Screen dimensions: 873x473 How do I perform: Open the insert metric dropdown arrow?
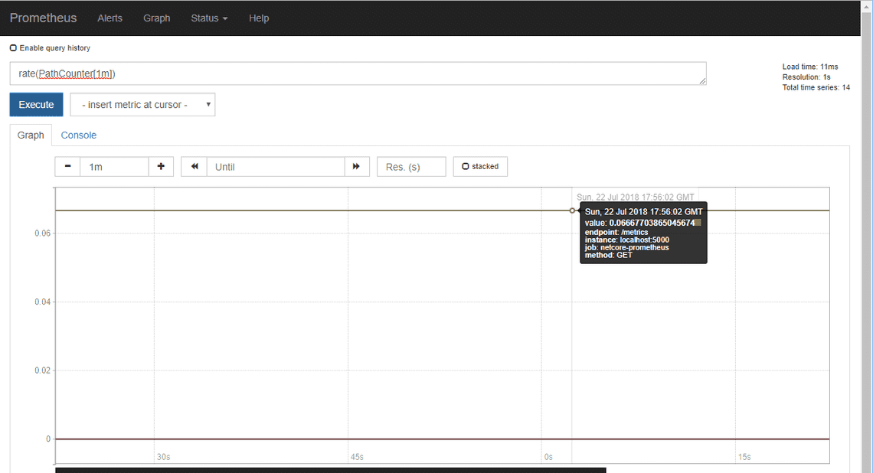click(x=208, y=103)
